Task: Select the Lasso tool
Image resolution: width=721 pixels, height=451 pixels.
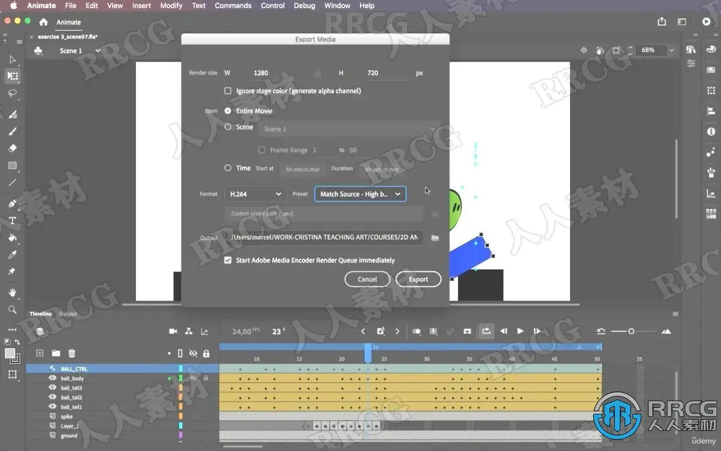Action: [x=13, y=93]
